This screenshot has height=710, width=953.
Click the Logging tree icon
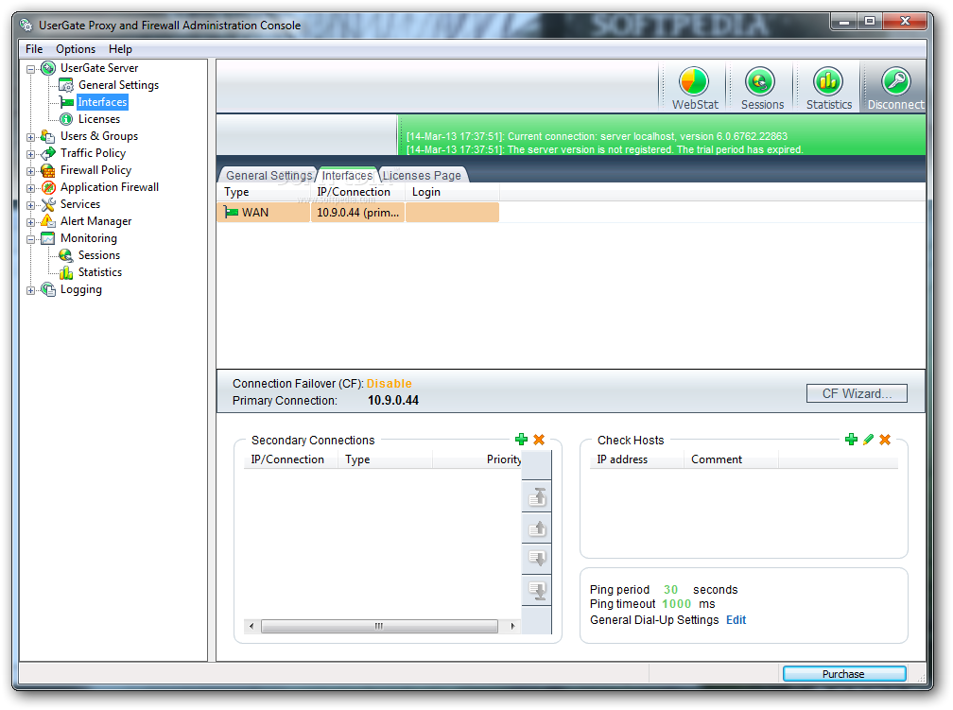click(48, 289)
